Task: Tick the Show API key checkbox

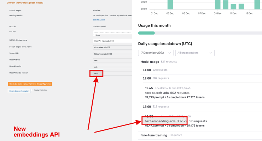Action: [94, 35]
